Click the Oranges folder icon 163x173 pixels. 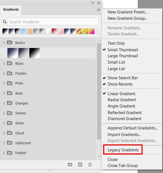point(10,103)
